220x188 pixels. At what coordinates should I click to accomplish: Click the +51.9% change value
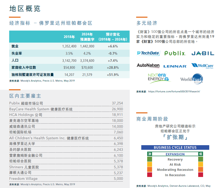coord(113,75)
